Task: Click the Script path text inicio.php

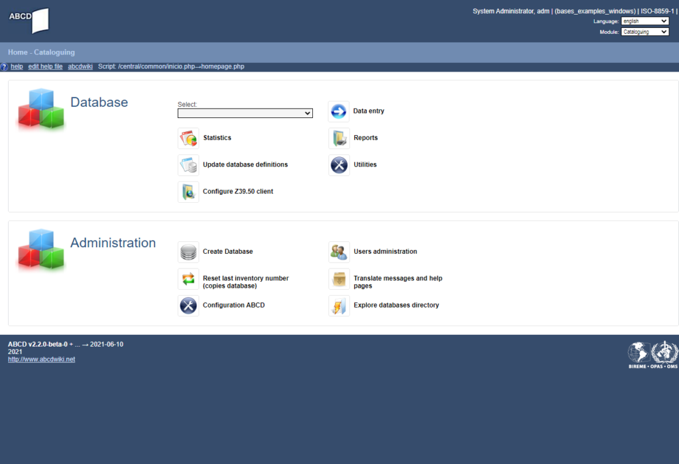Action: click(171, 66)
